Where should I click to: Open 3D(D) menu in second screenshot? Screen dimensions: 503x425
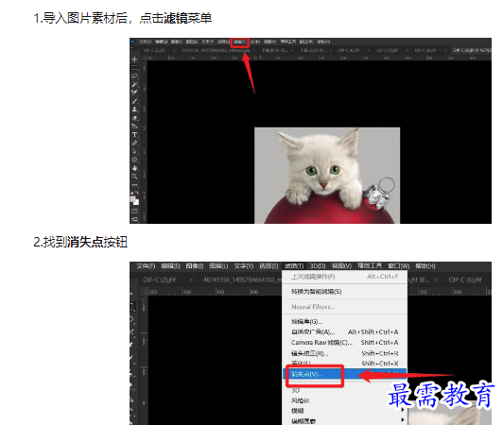click(x=318, y=266)
